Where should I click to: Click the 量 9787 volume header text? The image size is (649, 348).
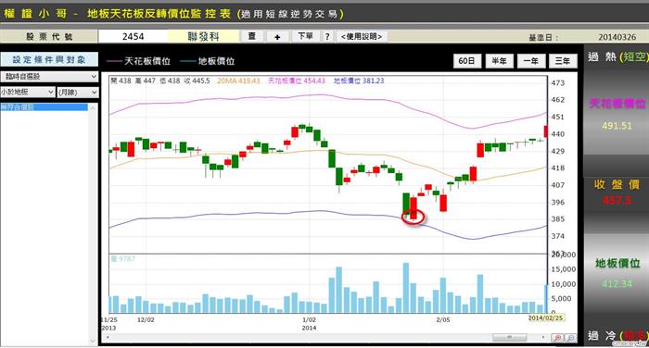[123, 259]
